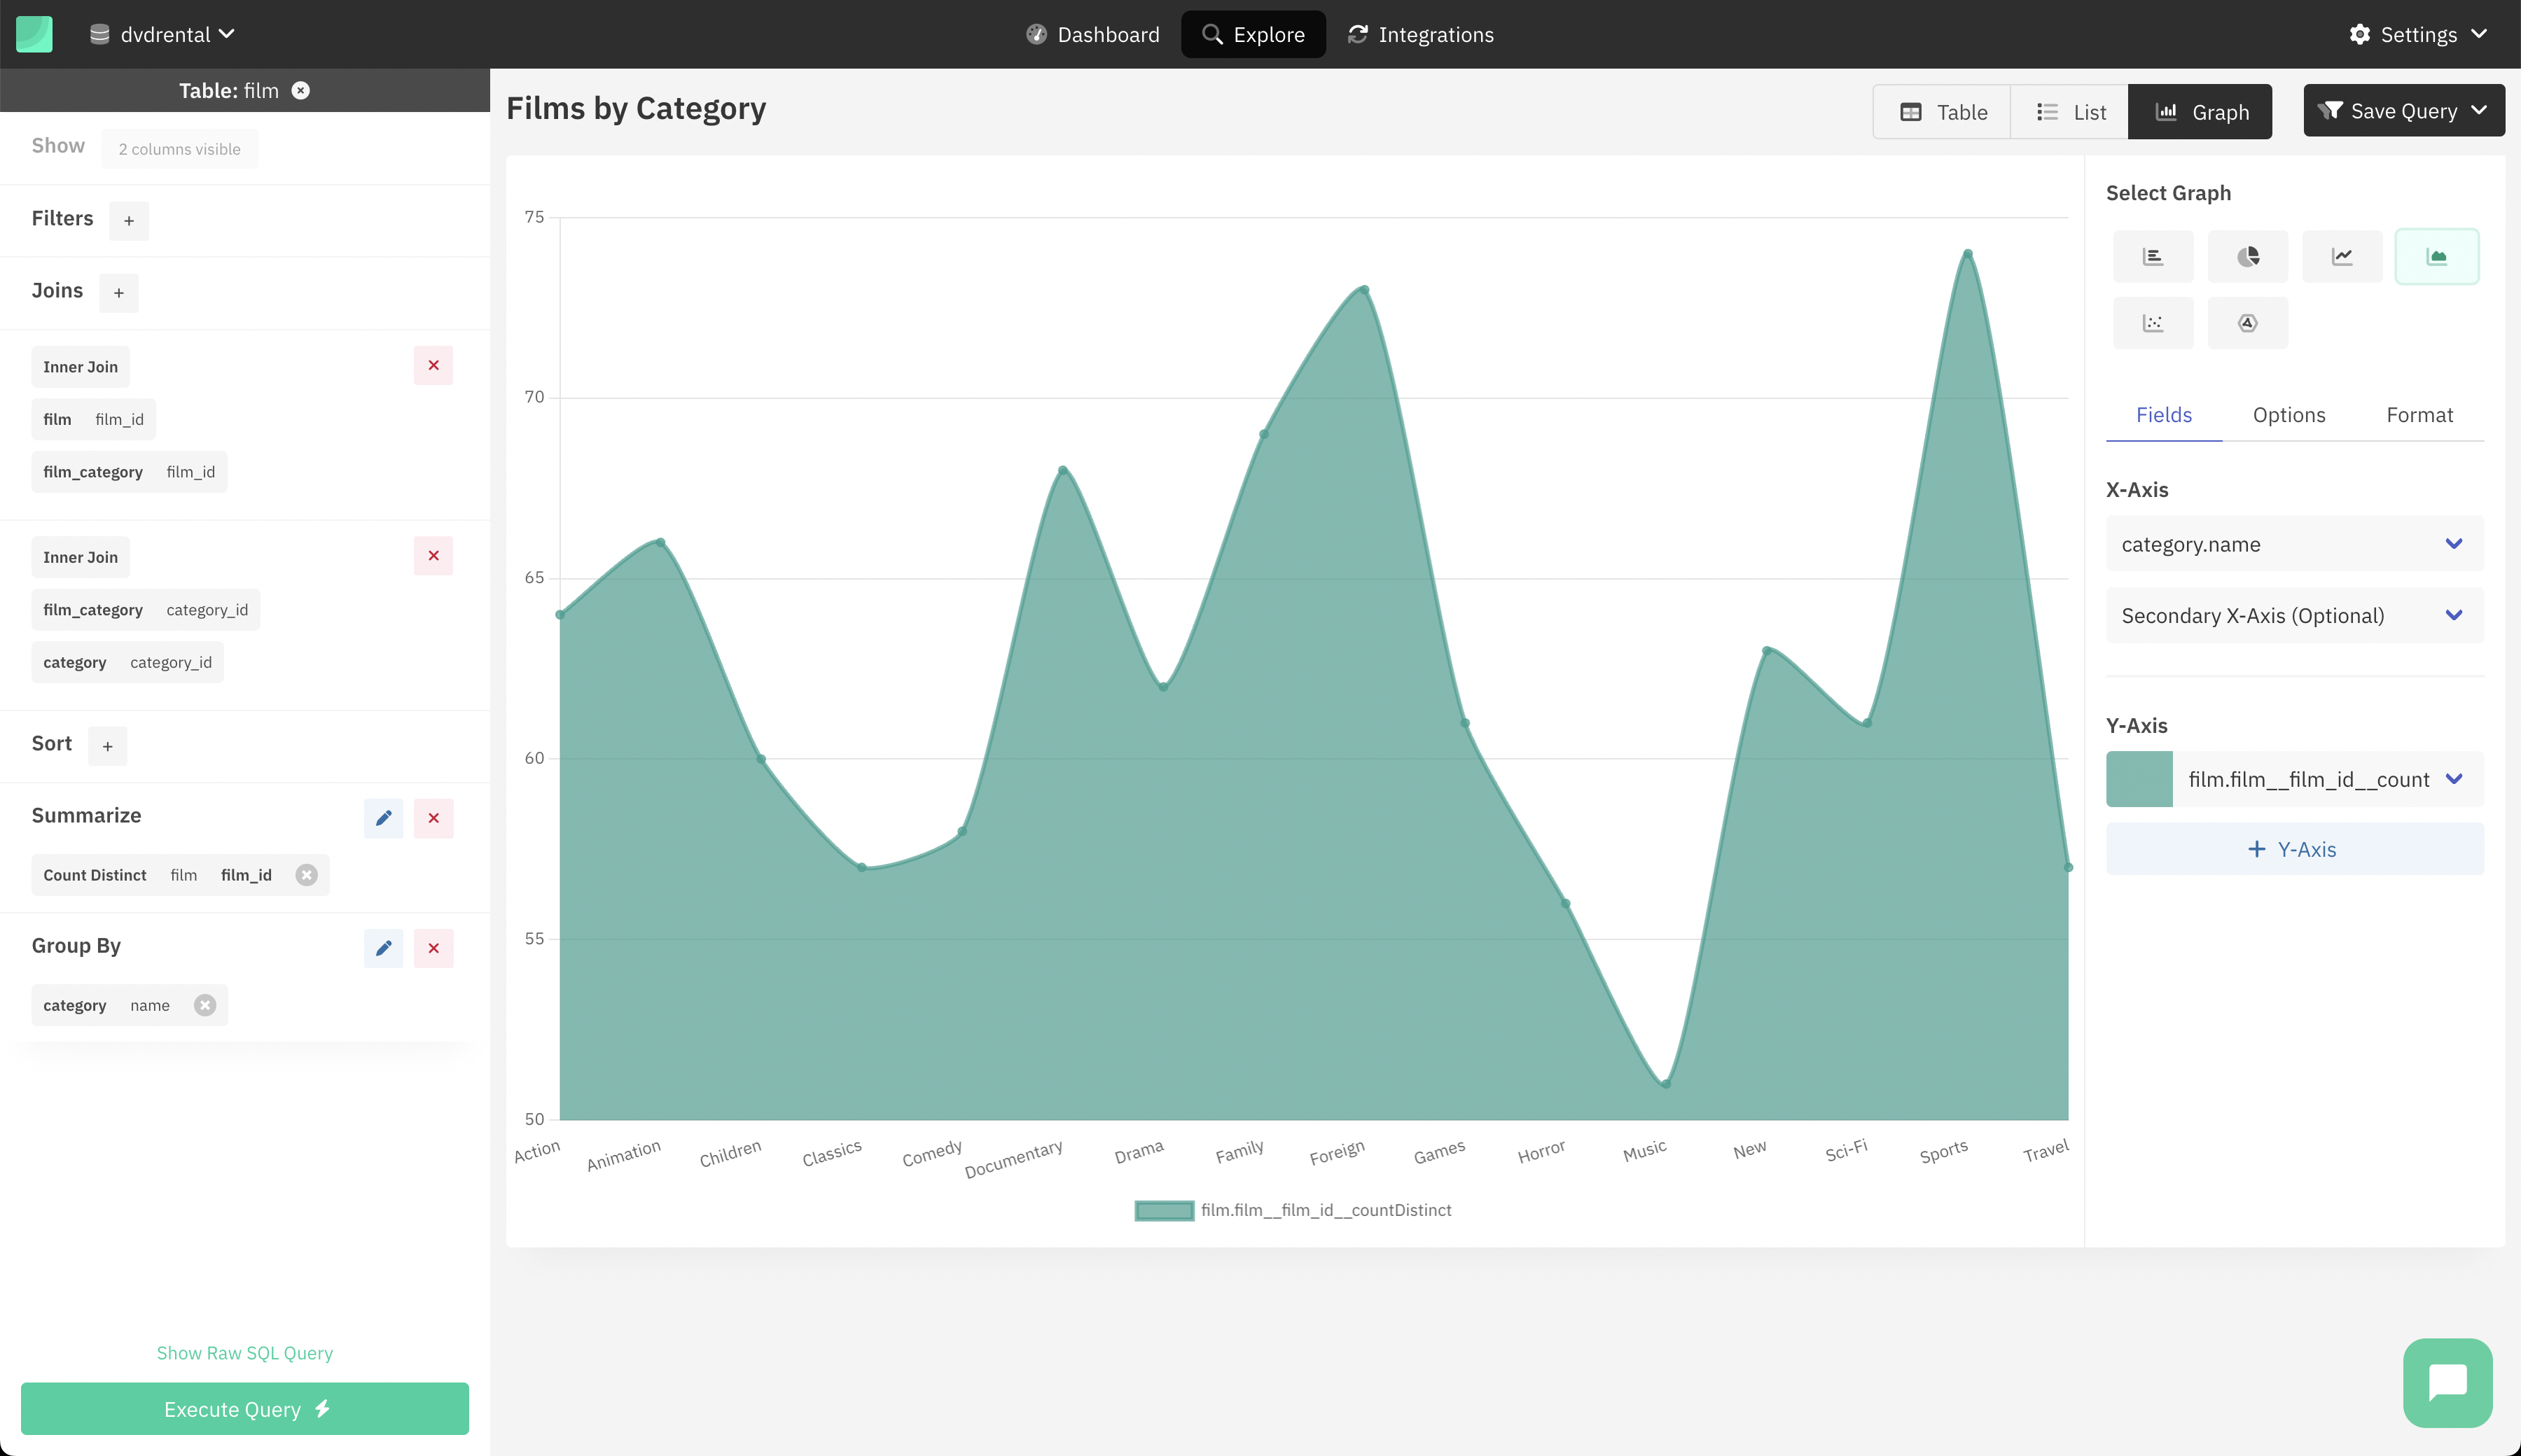Image resolution: width=2521 pixels, height=1456 pixels.
Task: Go to the Dashboard page
Action: pyautogui.click(x=1092, y=34)
